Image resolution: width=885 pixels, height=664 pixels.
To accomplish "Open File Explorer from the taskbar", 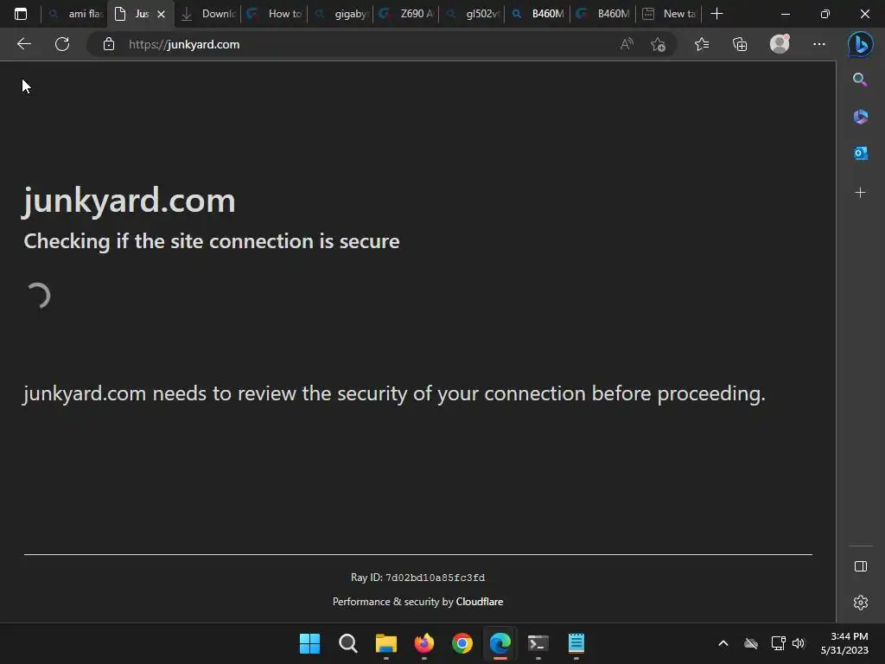I will click(x=386, y=643).
